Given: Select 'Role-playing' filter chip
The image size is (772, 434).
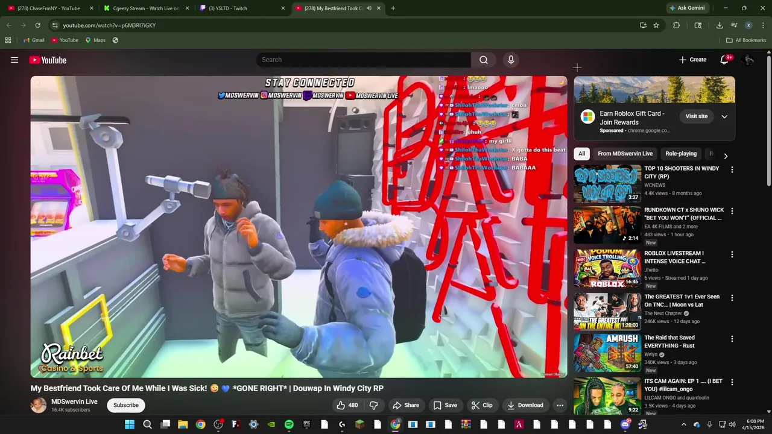Looking at the screenshot, I should (x=681, y=154).
